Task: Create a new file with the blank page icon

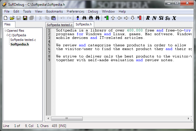Action: coord(6,18)
